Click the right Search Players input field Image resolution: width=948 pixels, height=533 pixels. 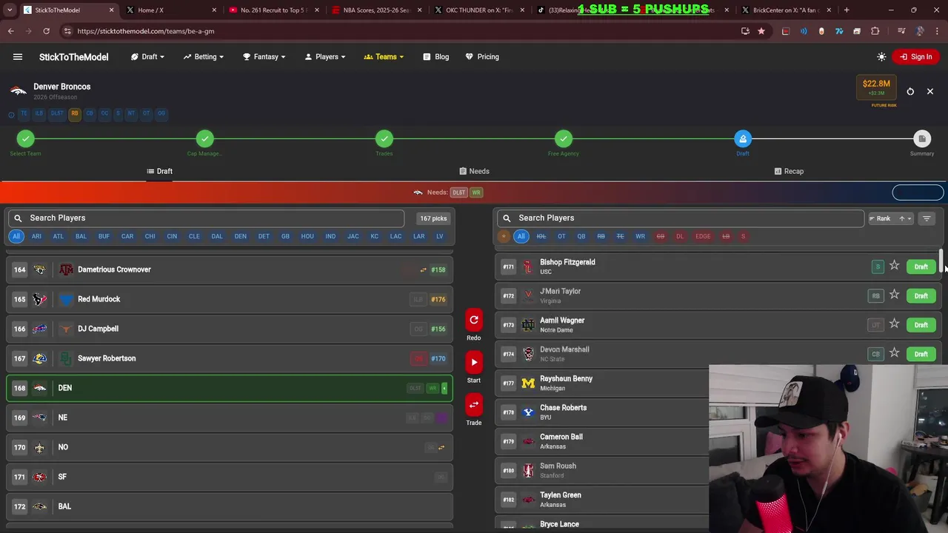pyautogui.click(x=680, y=218)
